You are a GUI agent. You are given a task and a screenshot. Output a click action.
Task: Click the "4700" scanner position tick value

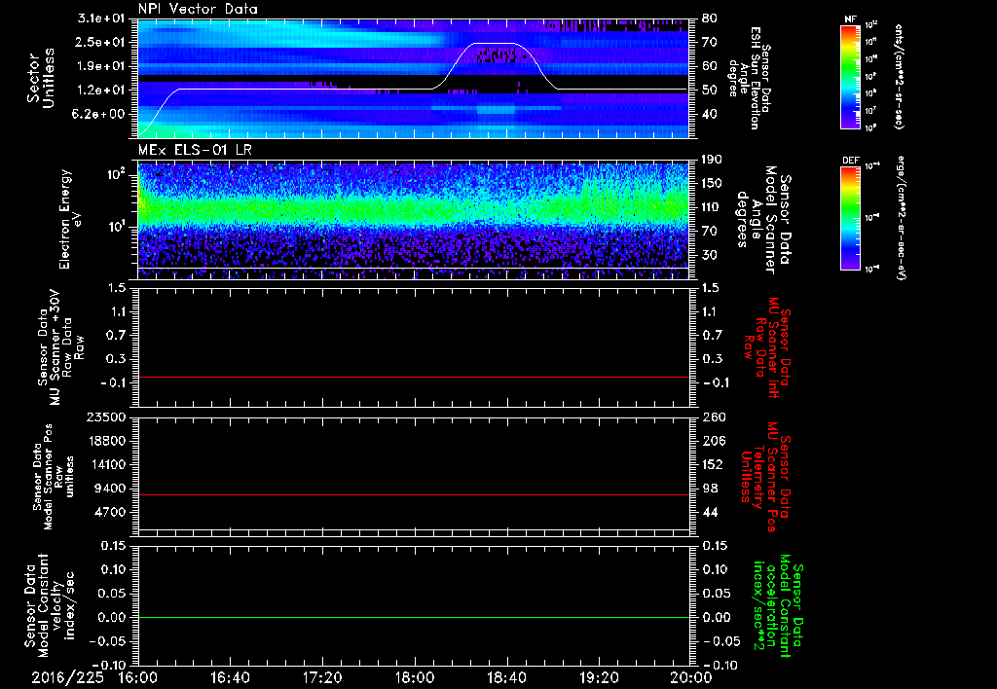click(111, 512)
